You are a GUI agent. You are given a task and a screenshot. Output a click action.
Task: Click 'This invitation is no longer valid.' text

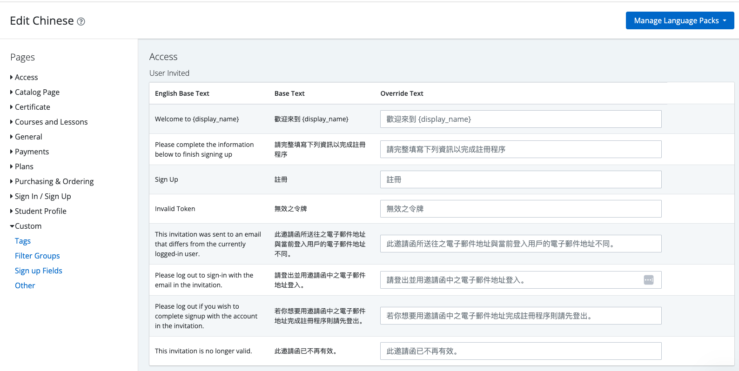pyautogui.click(x=203, y=351)
